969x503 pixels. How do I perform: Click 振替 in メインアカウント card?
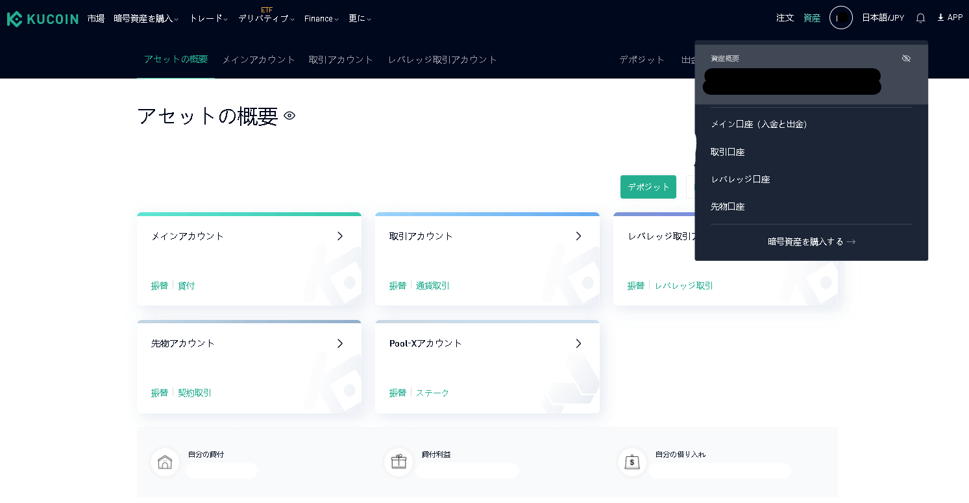tap(160, 286)
